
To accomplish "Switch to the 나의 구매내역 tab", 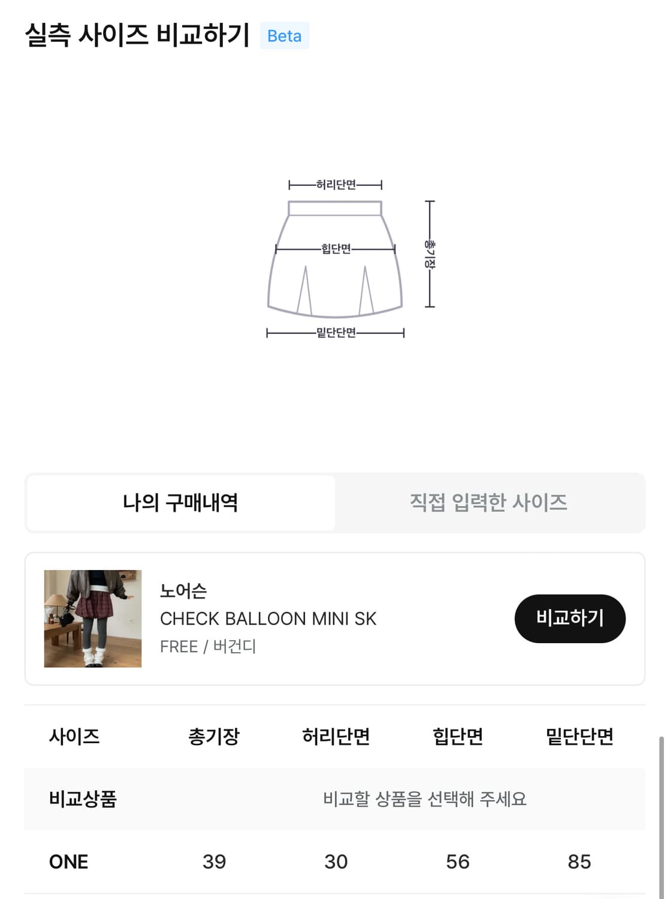I will [x=180, y=502].
